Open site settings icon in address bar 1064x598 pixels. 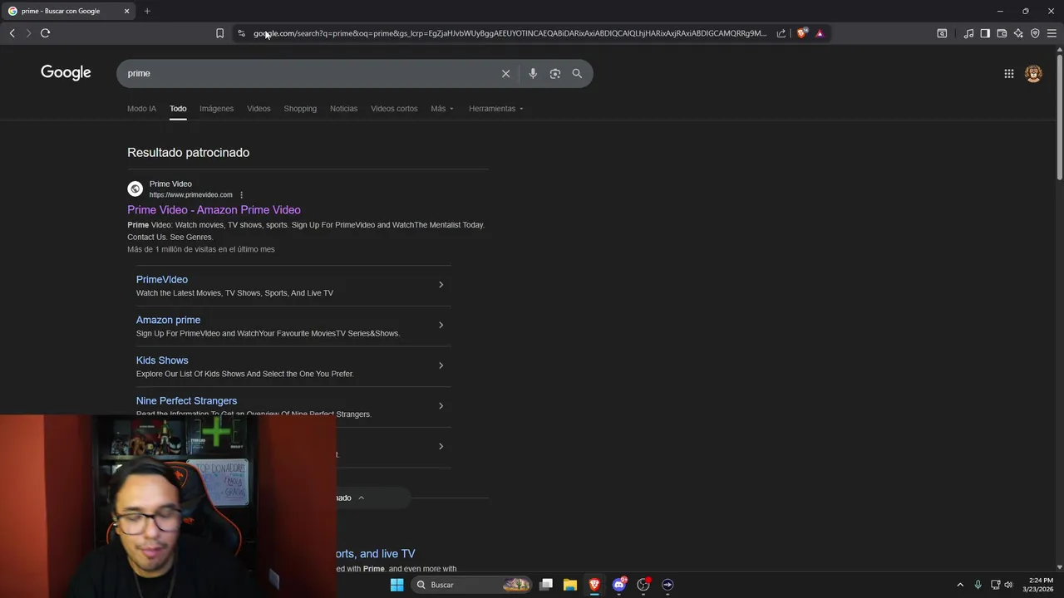pyautogui.click(x=241, y=33)
